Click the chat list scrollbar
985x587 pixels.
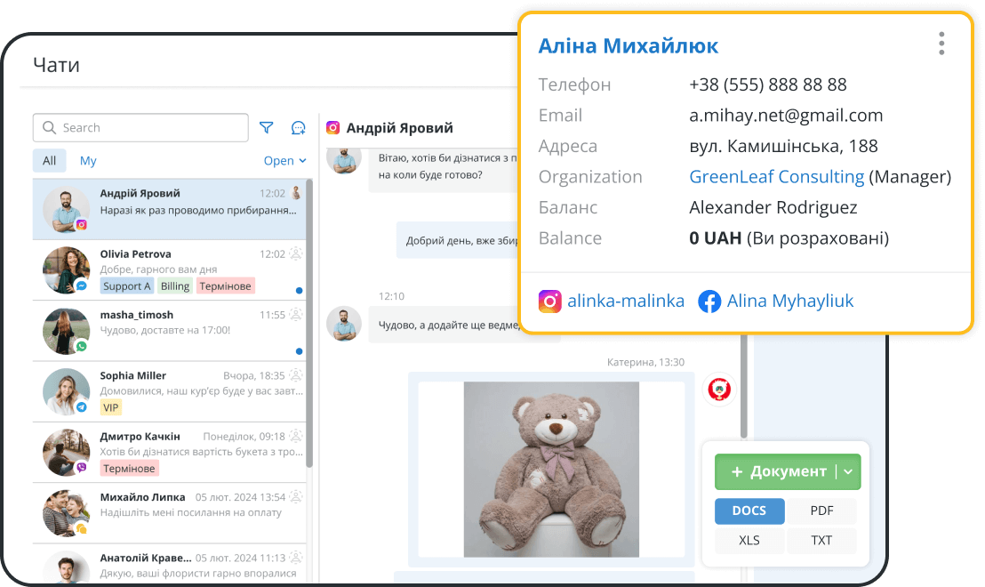[x=309, y=324]
